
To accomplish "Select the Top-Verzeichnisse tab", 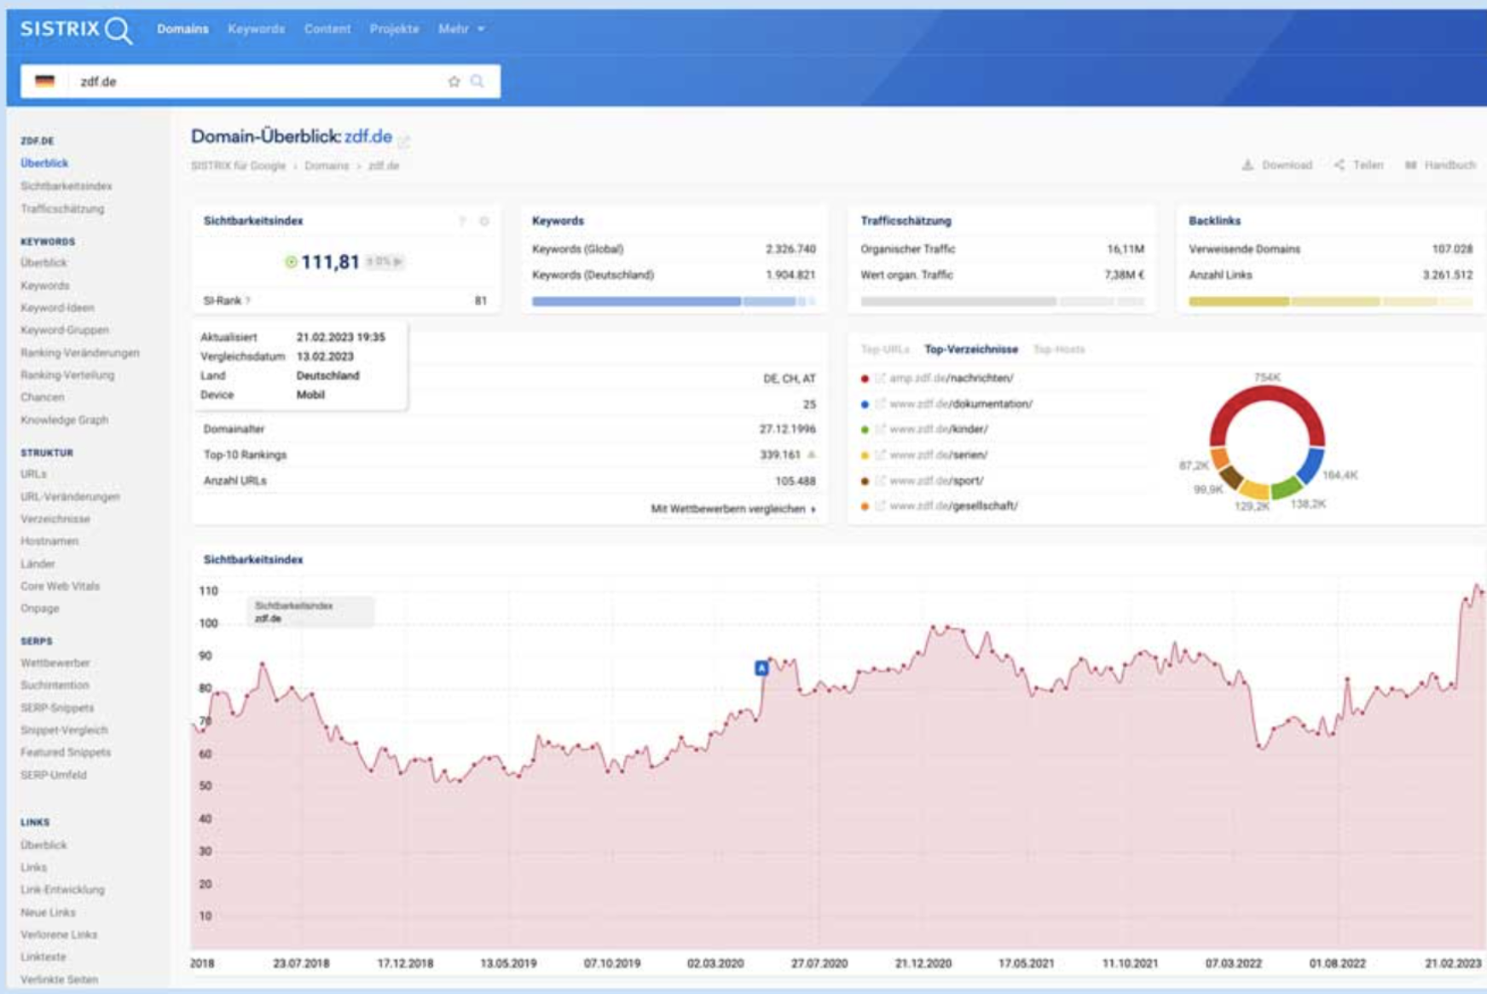I will pyautogui.click(x=970, y=350).
